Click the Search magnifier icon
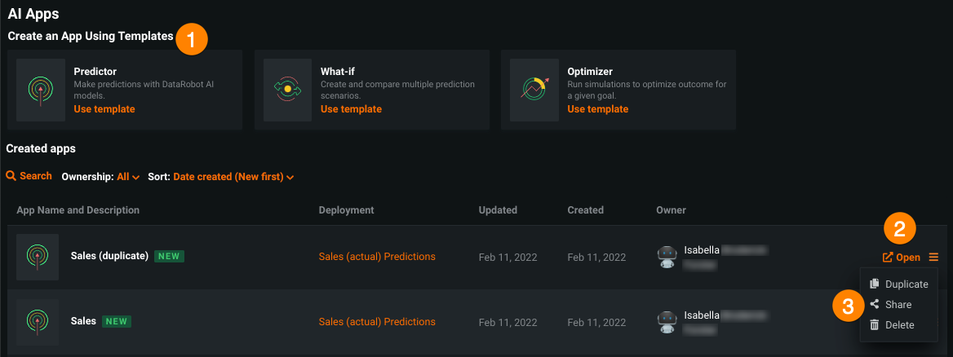 click(x=11, y=176)
